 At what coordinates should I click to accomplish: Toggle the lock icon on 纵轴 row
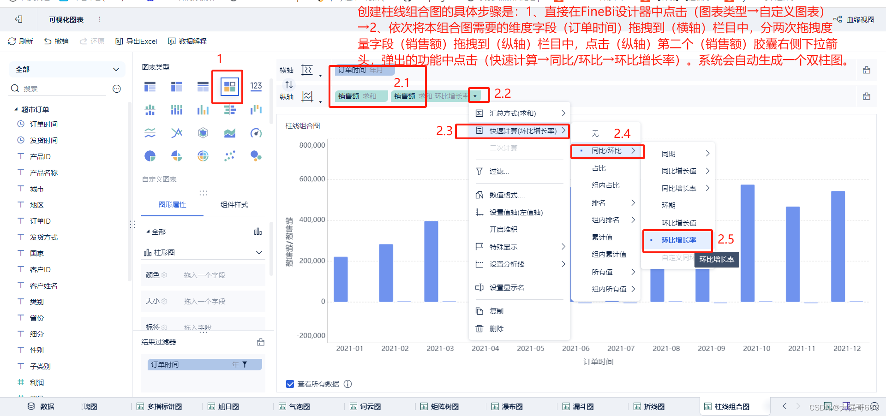coord(867,96)
